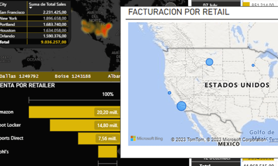Click the Total row label in city table
This screenshot has width=278, height=166.
pos(4,42)
